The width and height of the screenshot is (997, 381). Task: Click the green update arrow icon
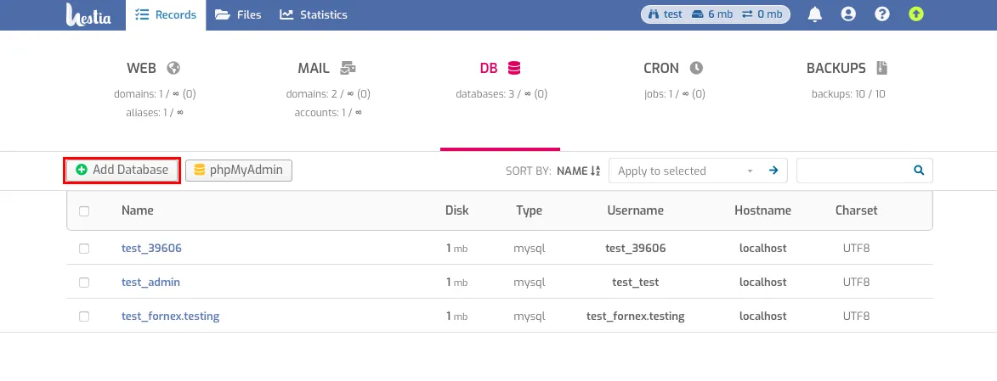(x=915, y=14)
